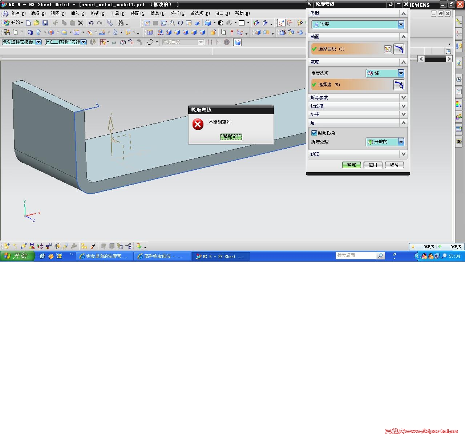Click the 搜索桌面 desktop search field
Viewport: 465px width, 436px height.
click(356, 256)
